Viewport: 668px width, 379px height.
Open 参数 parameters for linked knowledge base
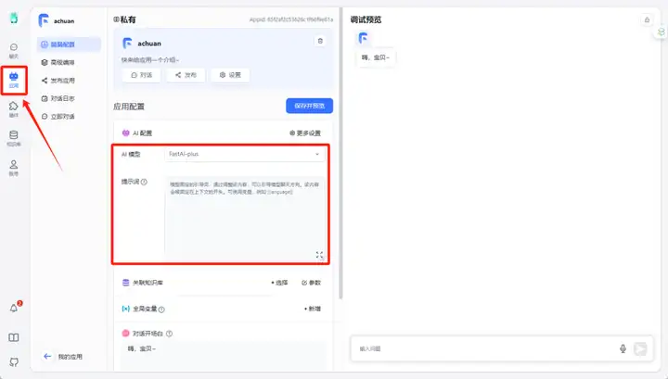(x=312, y=283)
